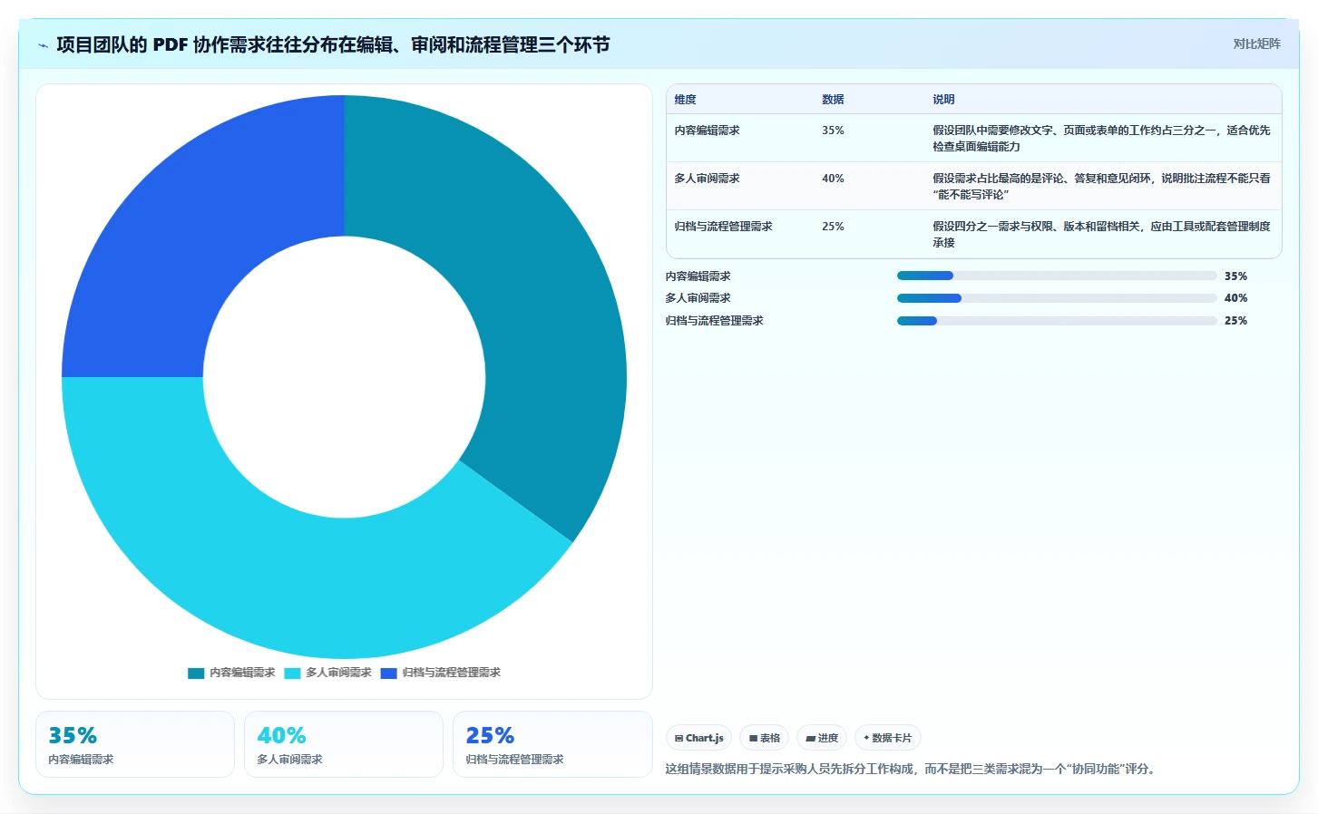Click the 多人审阅需求 label in the progress list
Viewport: 1318px width, 814px height.
[x=698, y=298]
